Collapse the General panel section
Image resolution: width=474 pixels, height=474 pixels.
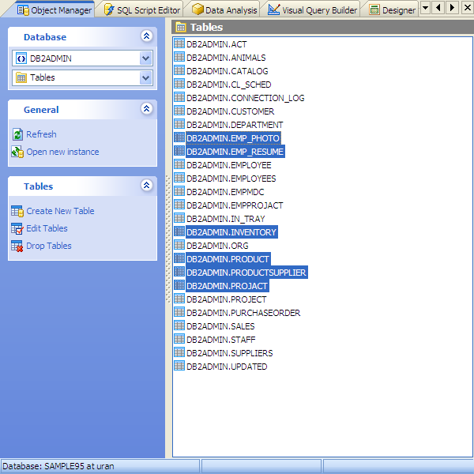point(146,109)
